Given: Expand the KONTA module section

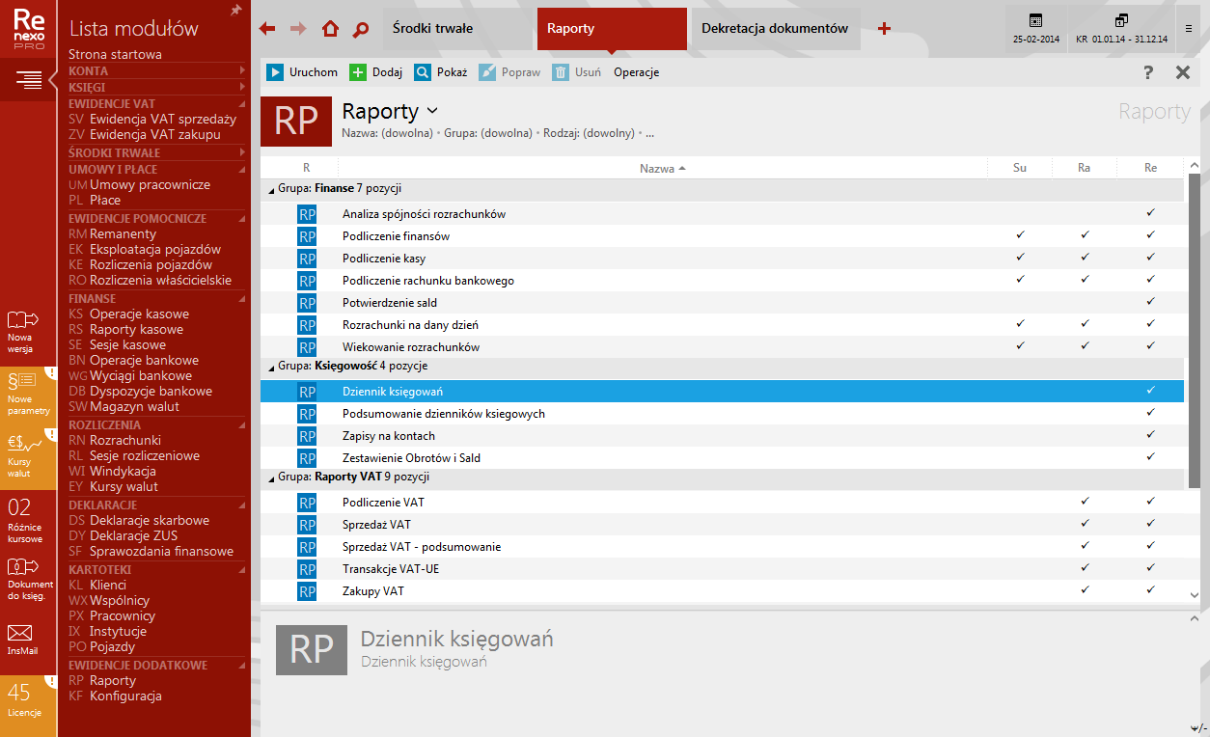Looking at the screenshot, I should [x=242, y=70].
